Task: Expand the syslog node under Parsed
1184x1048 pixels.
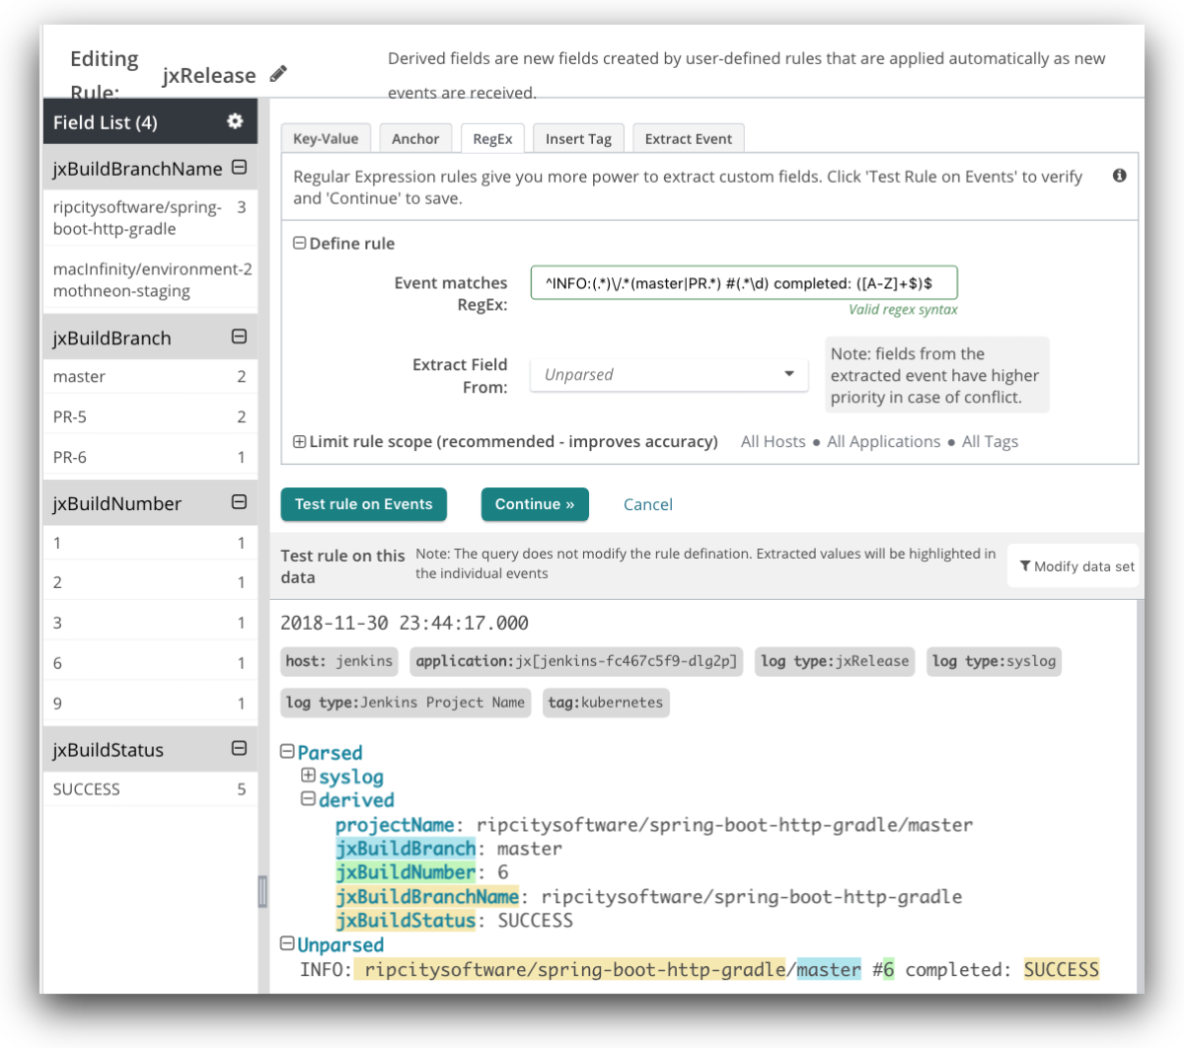Action: coord(307,777)
